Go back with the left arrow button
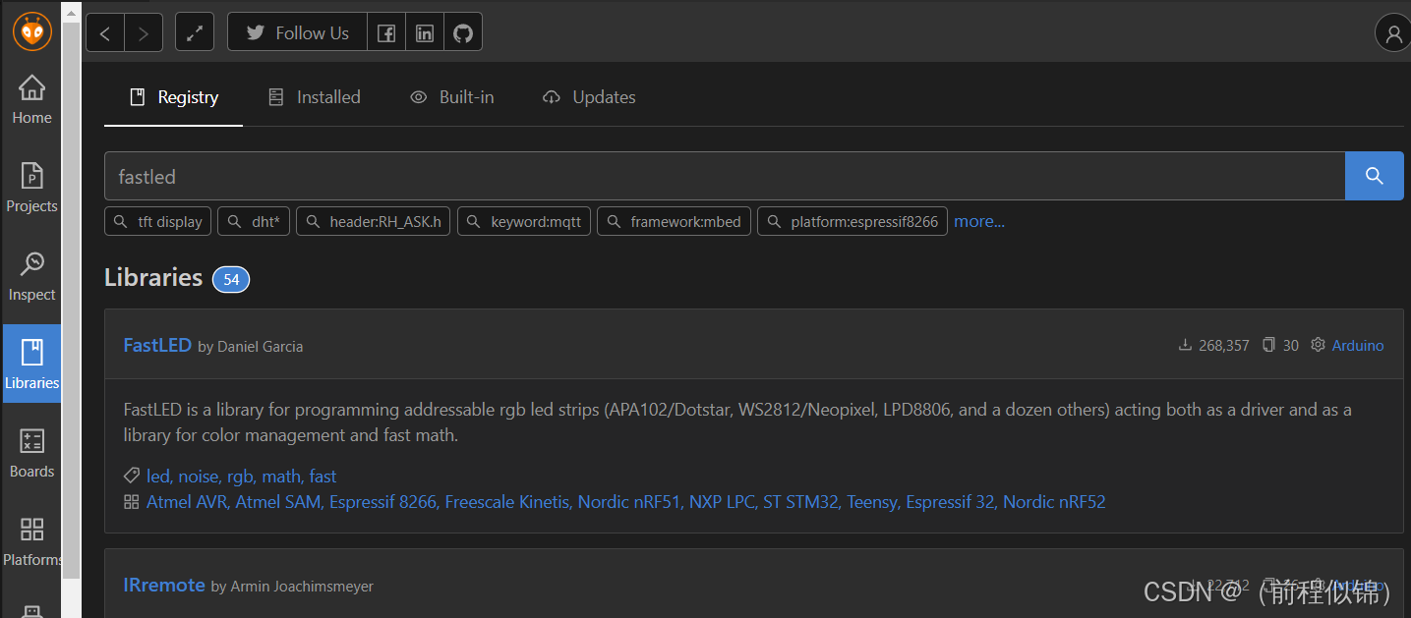 coord(105,32)
